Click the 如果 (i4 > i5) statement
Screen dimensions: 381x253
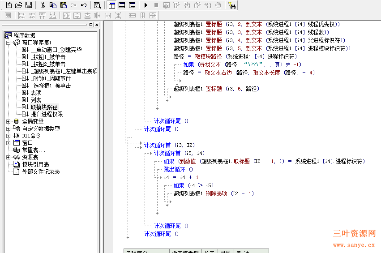(193, 185)
